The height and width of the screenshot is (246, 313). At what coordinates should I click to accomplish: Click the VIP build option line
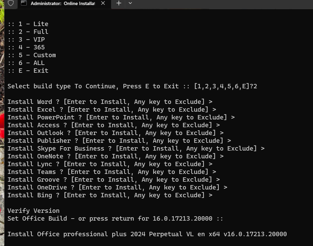[x=26, y=40]
